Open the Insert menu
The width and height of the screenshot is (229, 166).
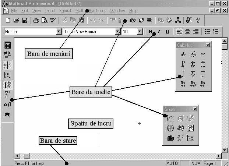coord(50,11)
